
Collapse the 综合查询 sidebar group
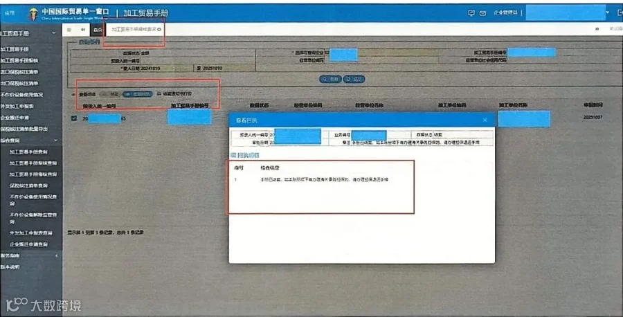coord(55,141)
